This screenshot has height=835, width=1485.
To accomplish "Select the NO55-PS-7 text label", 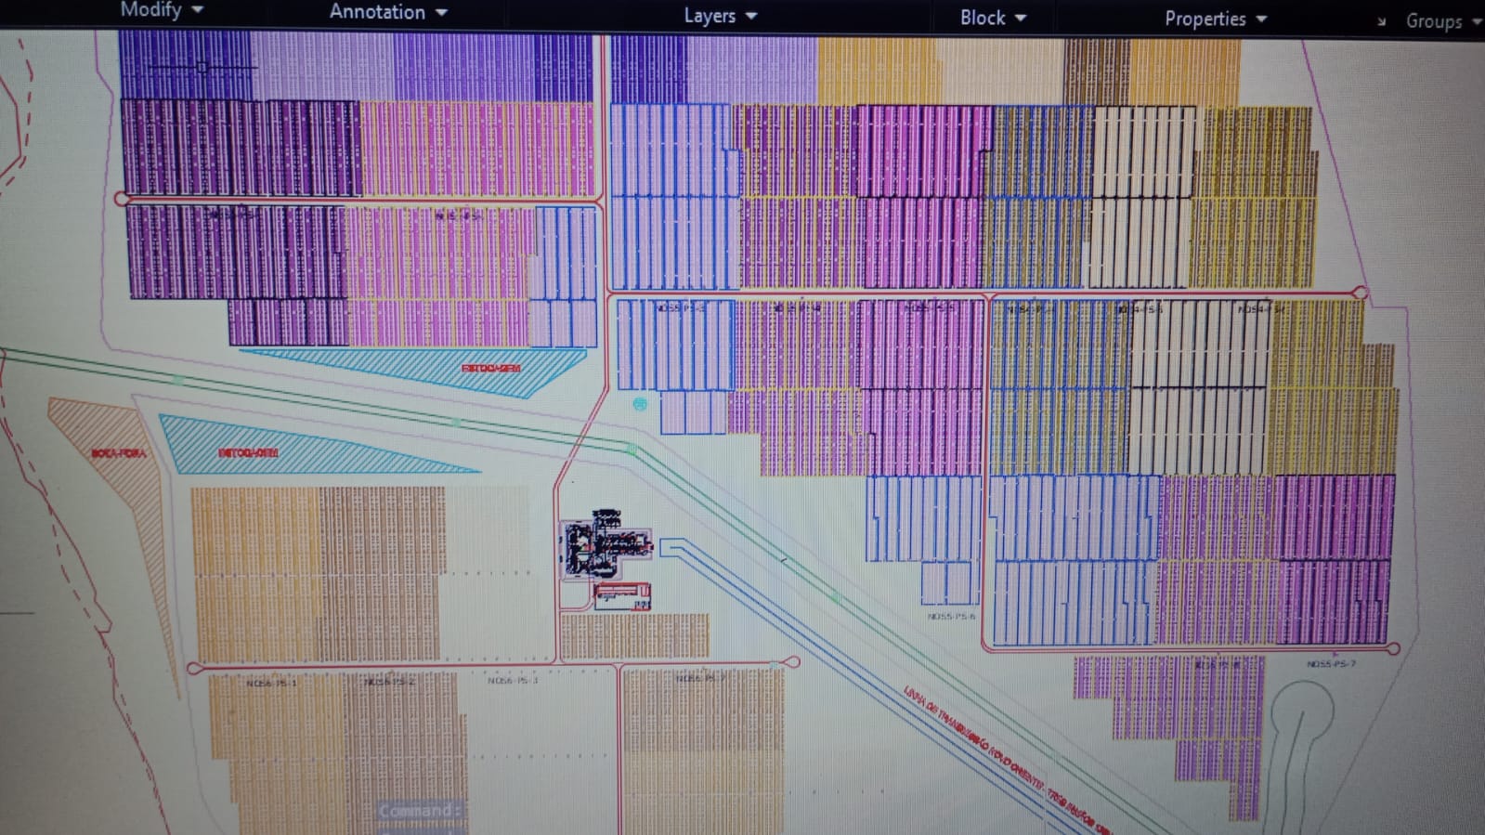I will pos(1330,664).
